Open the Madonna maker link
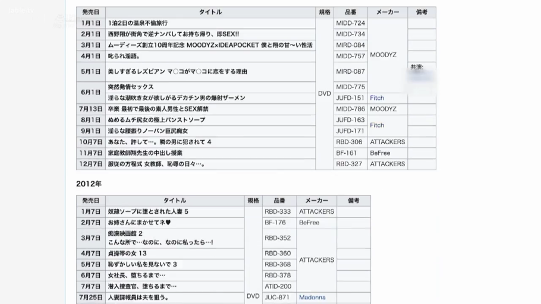Screen dimensions: 541x304 coord(312,297)
